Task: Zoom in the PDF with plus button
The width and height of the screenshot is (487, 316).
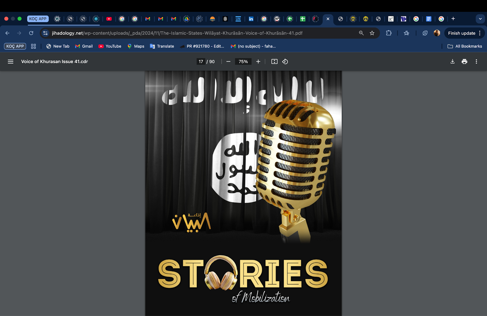Action: [258, 62]
